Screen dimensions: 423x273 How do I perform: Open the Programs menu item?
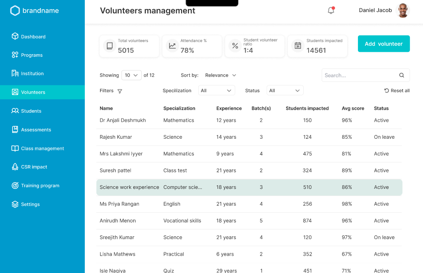click(32, 55)
